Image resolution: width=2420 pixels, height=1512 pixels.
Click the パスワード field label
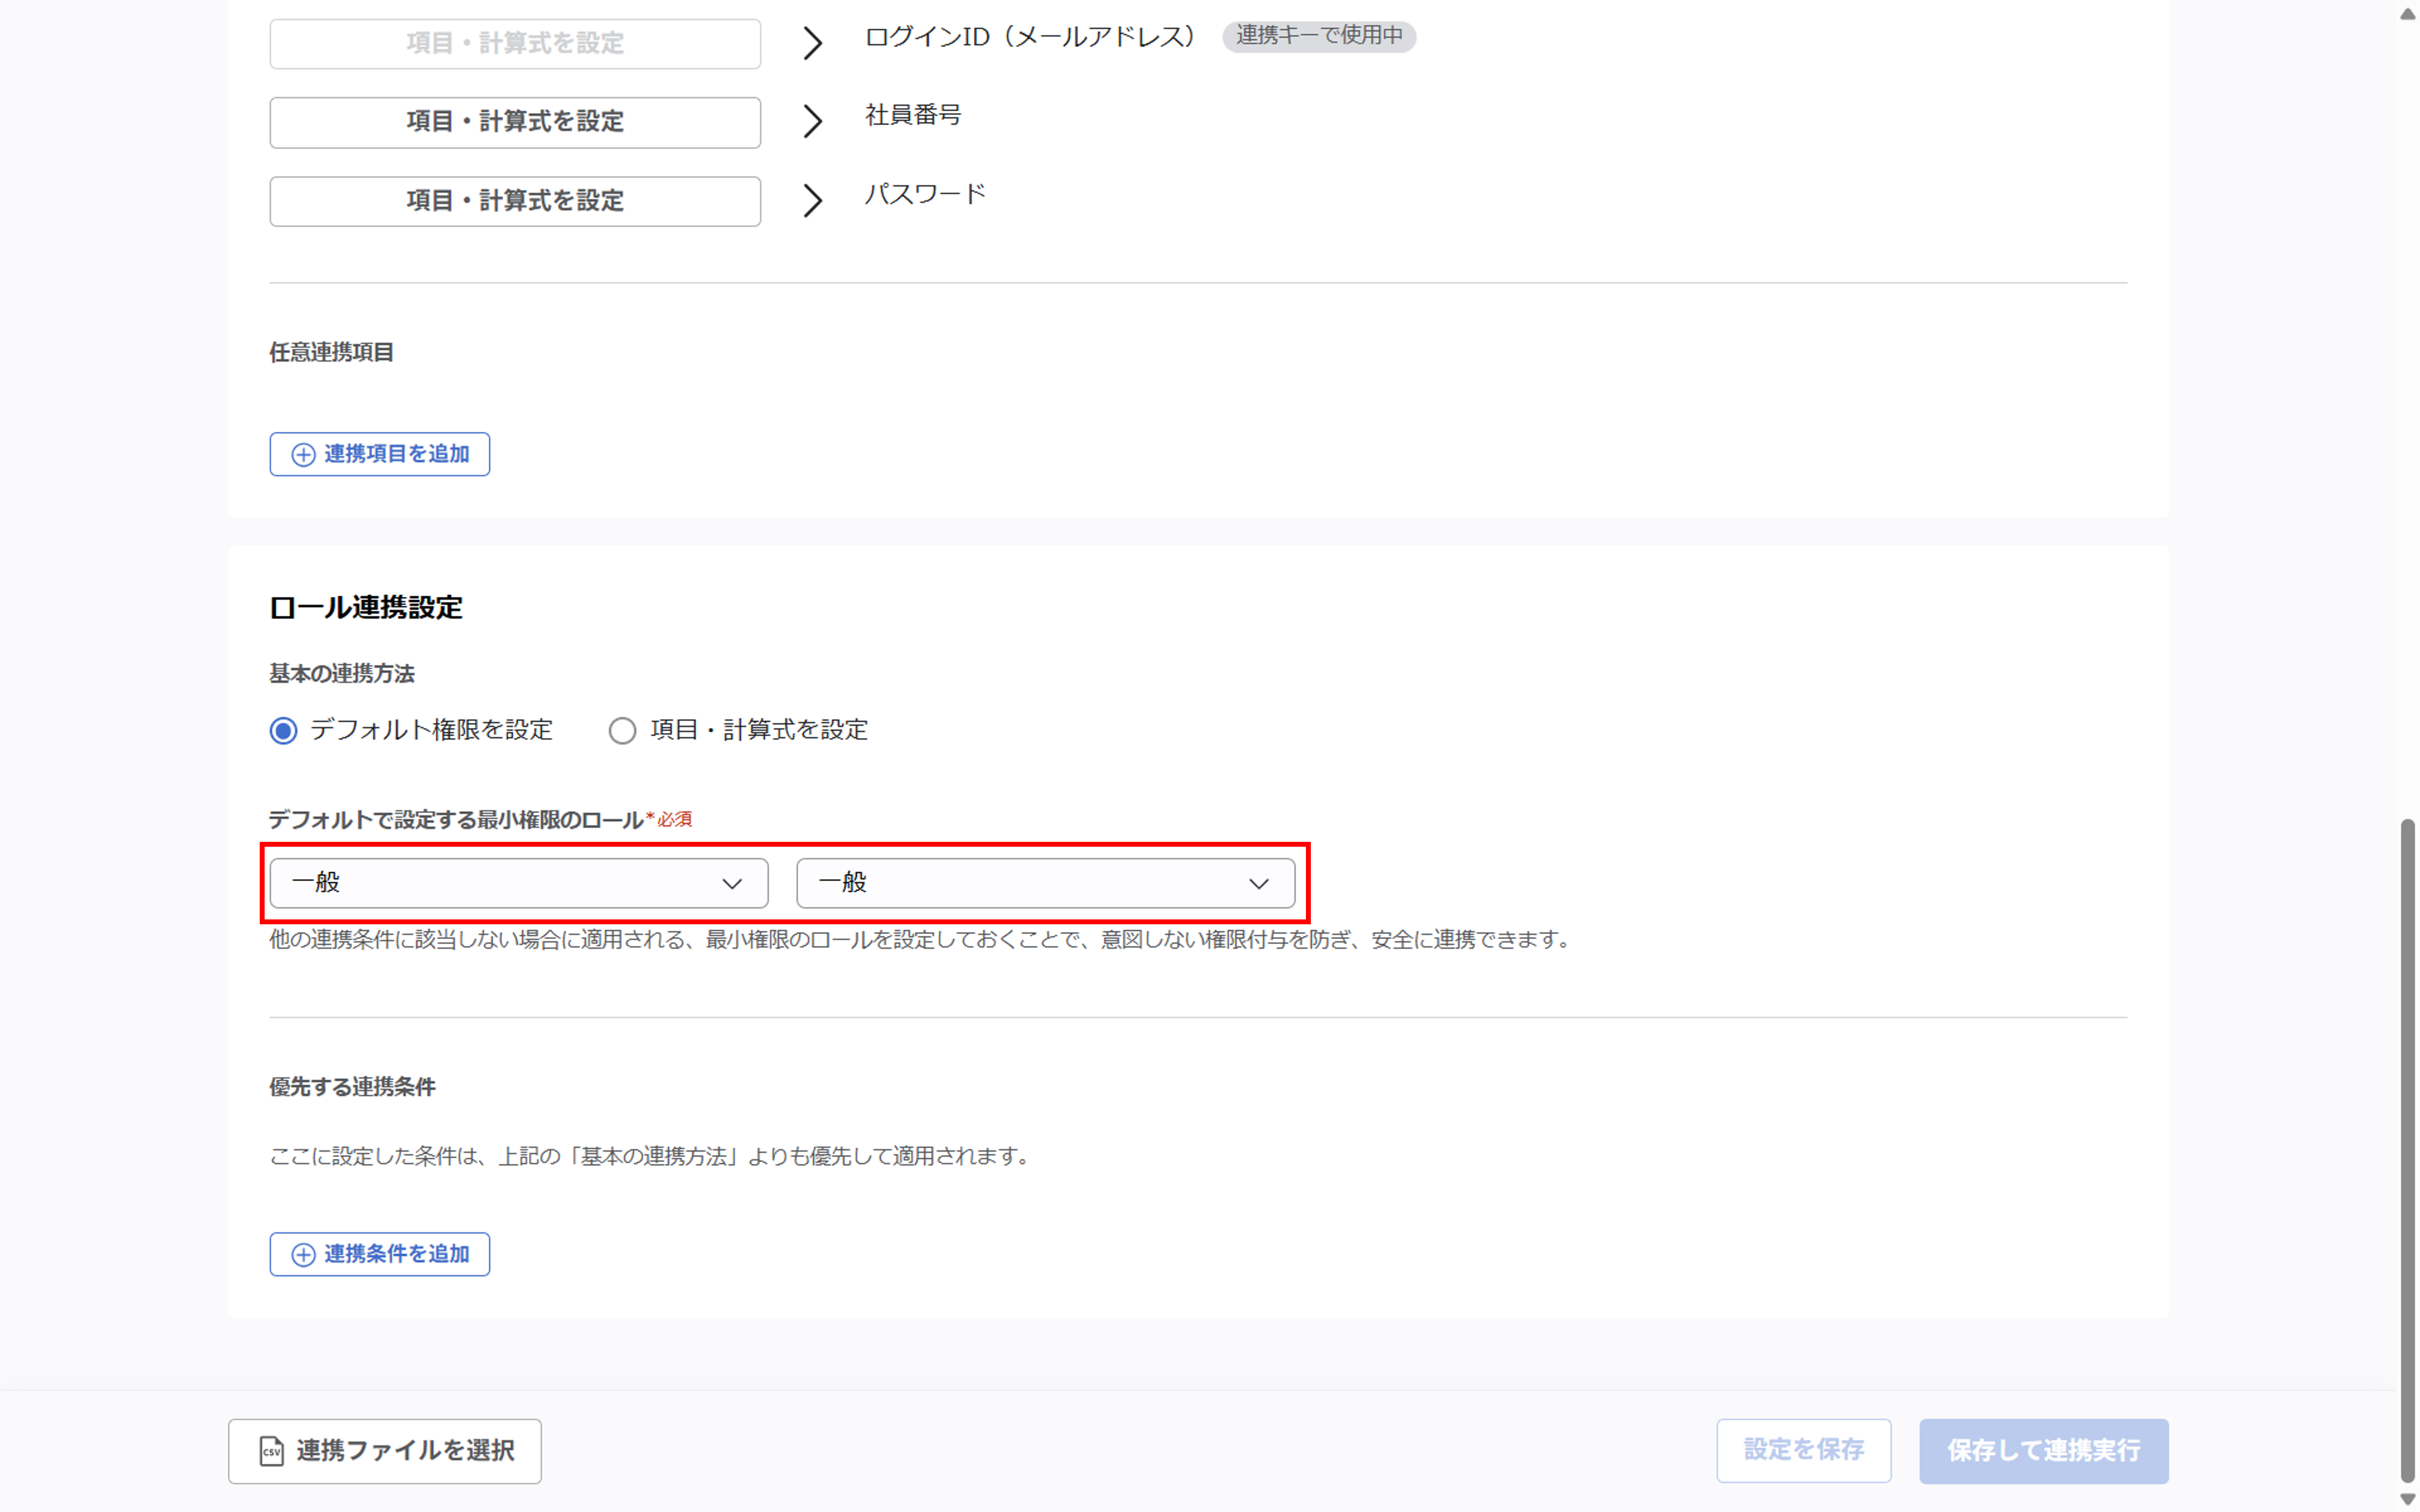pyautogui.click(x=925, y=194)
